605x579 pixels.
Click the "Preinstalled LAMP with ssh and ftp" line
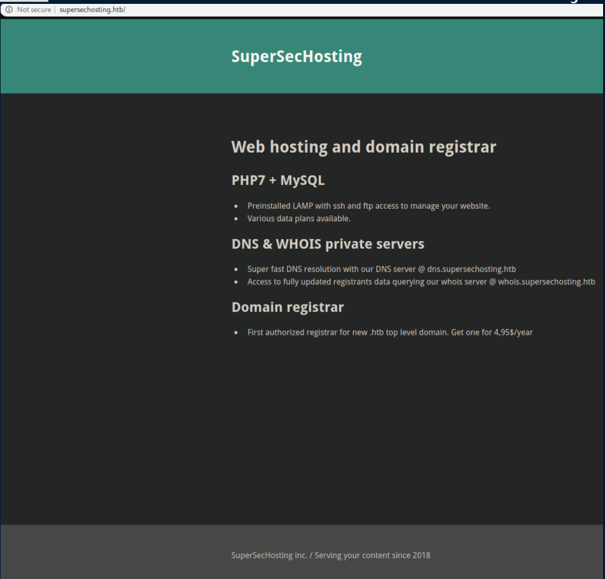tap(368, 206)
